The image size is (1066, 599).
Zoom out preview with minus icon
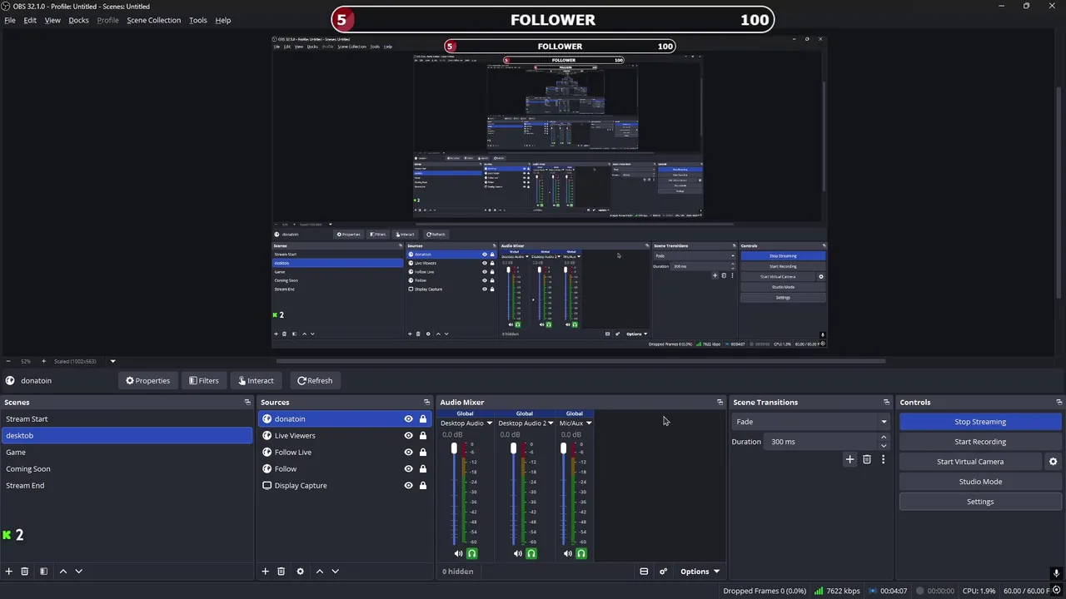click(8, 361)
